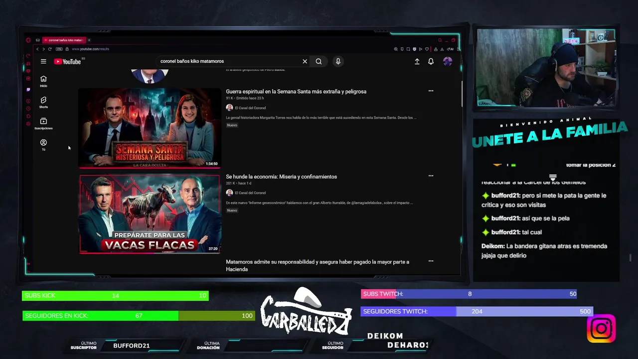Open Opera sidebar settings gear icon
Image resolution: width=638 pixels, height=359 pixels.
point(28,124)
